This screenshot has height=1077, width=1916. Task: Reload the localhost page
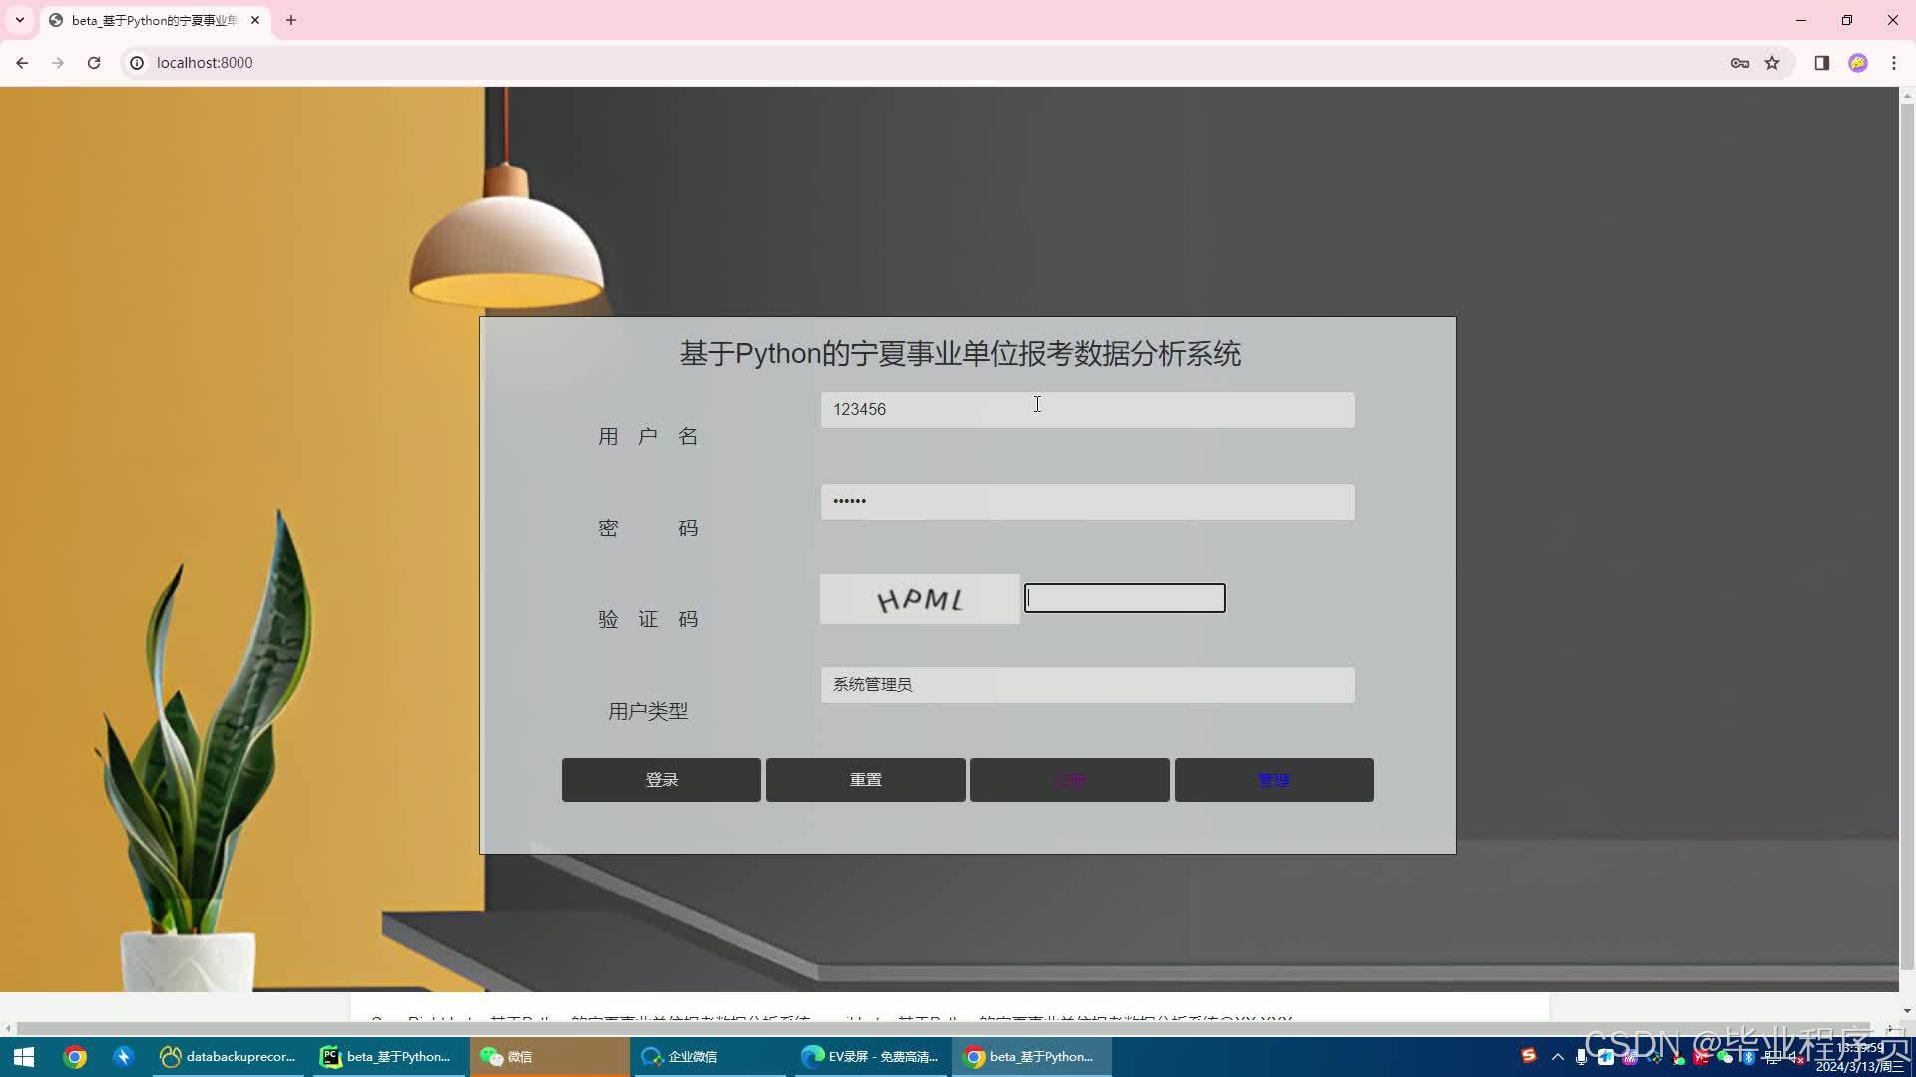94,62
